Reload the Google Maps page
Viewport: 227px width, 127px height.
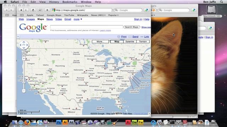(33, 10)
